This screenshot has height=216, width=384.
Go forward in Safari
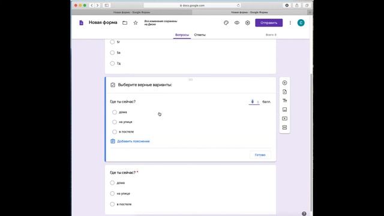point(97,5)
